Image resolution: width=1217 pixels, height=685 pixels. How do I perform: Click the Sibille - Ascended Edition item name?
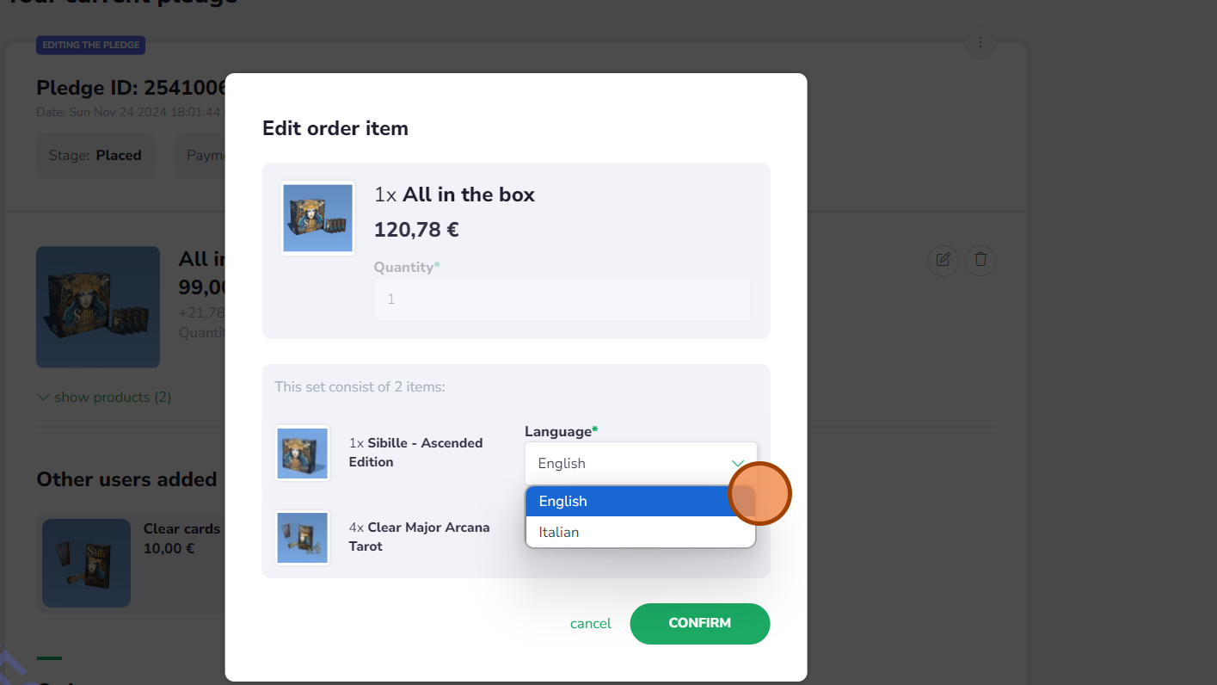click(x=415, y=452)
